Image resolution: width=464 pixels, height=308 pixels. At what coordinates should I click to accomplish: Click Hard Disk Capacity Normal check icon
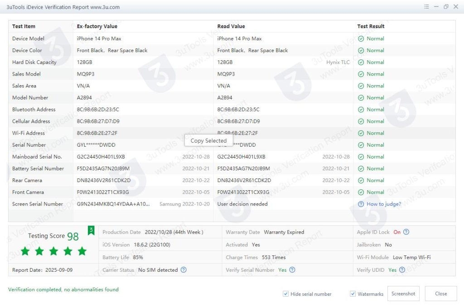click(x=361, y=63)
